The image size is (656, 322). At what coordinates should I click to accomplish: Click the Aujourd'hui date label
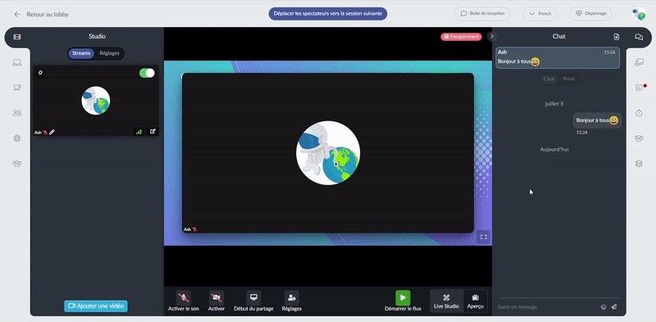tap(554, 149)
